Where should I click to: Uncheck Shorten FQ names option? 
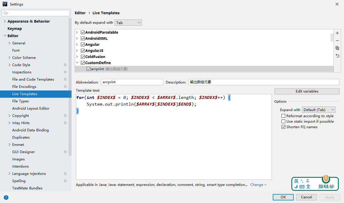coord(283,127)
